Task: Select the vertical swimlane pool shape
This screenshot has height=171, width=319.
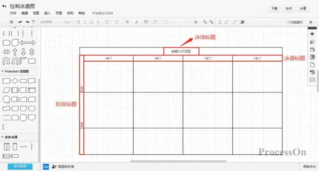Action: coord(6,146)
